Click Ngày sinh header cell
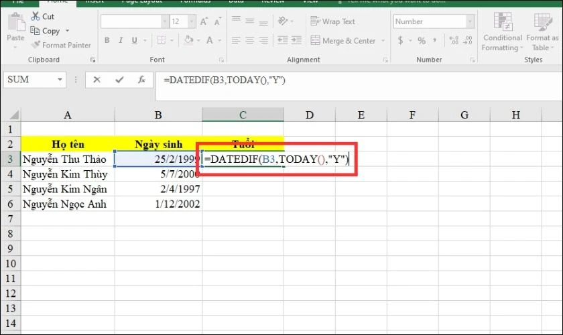Image resolution: width=563 pixels, height=335 pixels. [158, 144]
